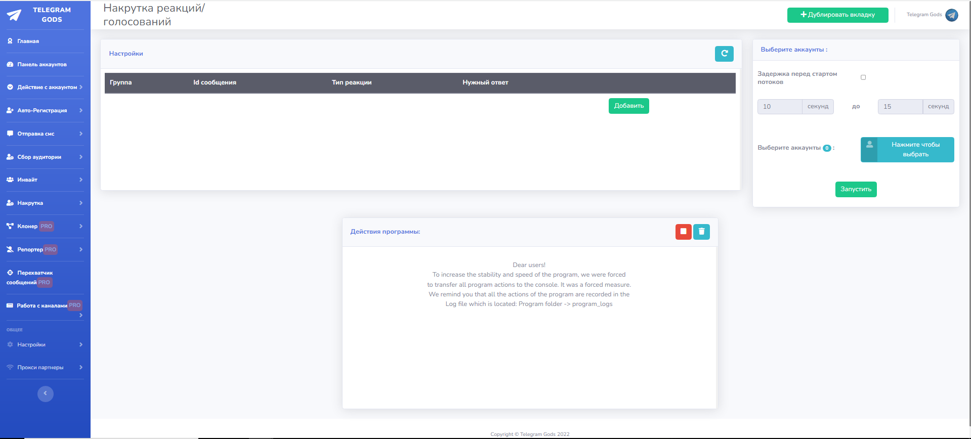The image size is (971, 439).
Task: Click the Главная sidebar icon
Action: click(x=10, y=41)
